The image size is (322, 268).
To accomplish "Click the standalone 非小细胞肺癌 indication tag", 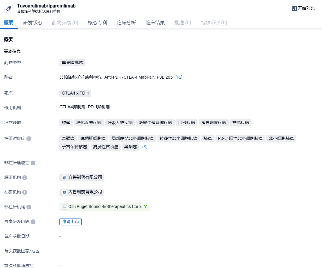I will pyautogui.click(x=281, y=139).
